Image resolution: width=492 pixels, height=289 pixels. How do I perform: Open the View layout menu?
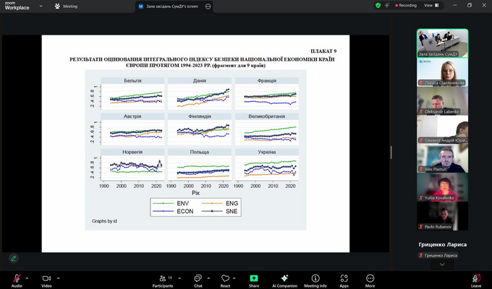pos(429,5)
